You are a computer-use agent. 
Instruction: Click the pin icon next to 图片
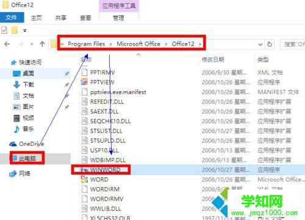[66, 107]
